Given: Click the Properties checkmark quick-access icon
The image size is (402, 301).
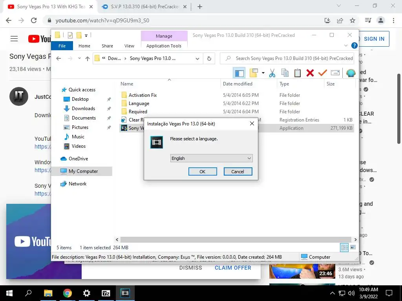Looking at the screenshot, I should tap(70, 35).
